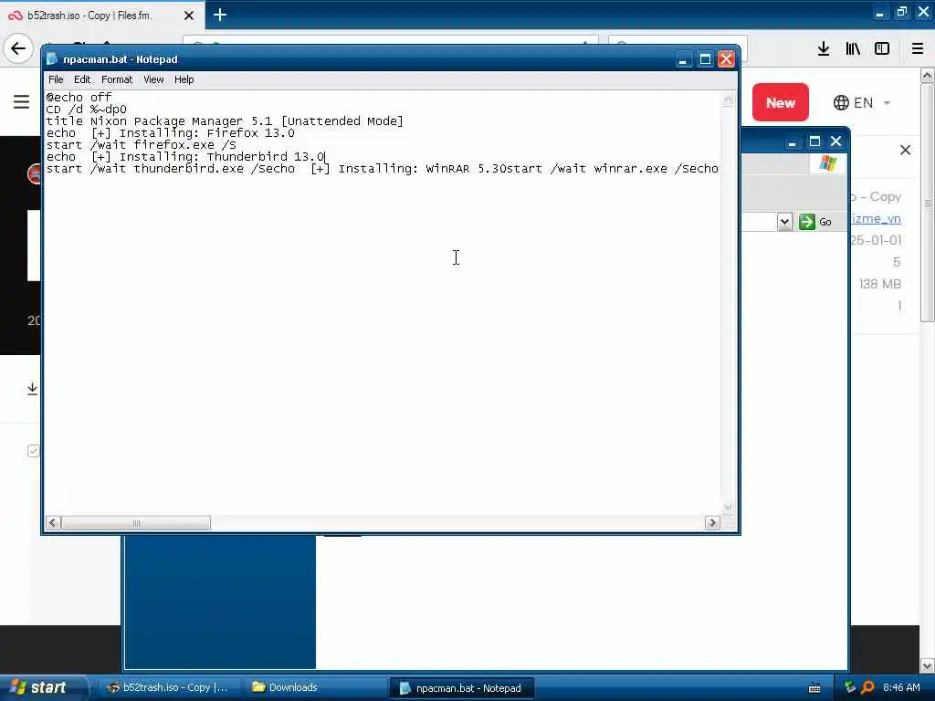Image resolution: width=935 pixels, height=701 pixels.
Task: Click browser page scrollbar down arrow
Action: (928, 664)
